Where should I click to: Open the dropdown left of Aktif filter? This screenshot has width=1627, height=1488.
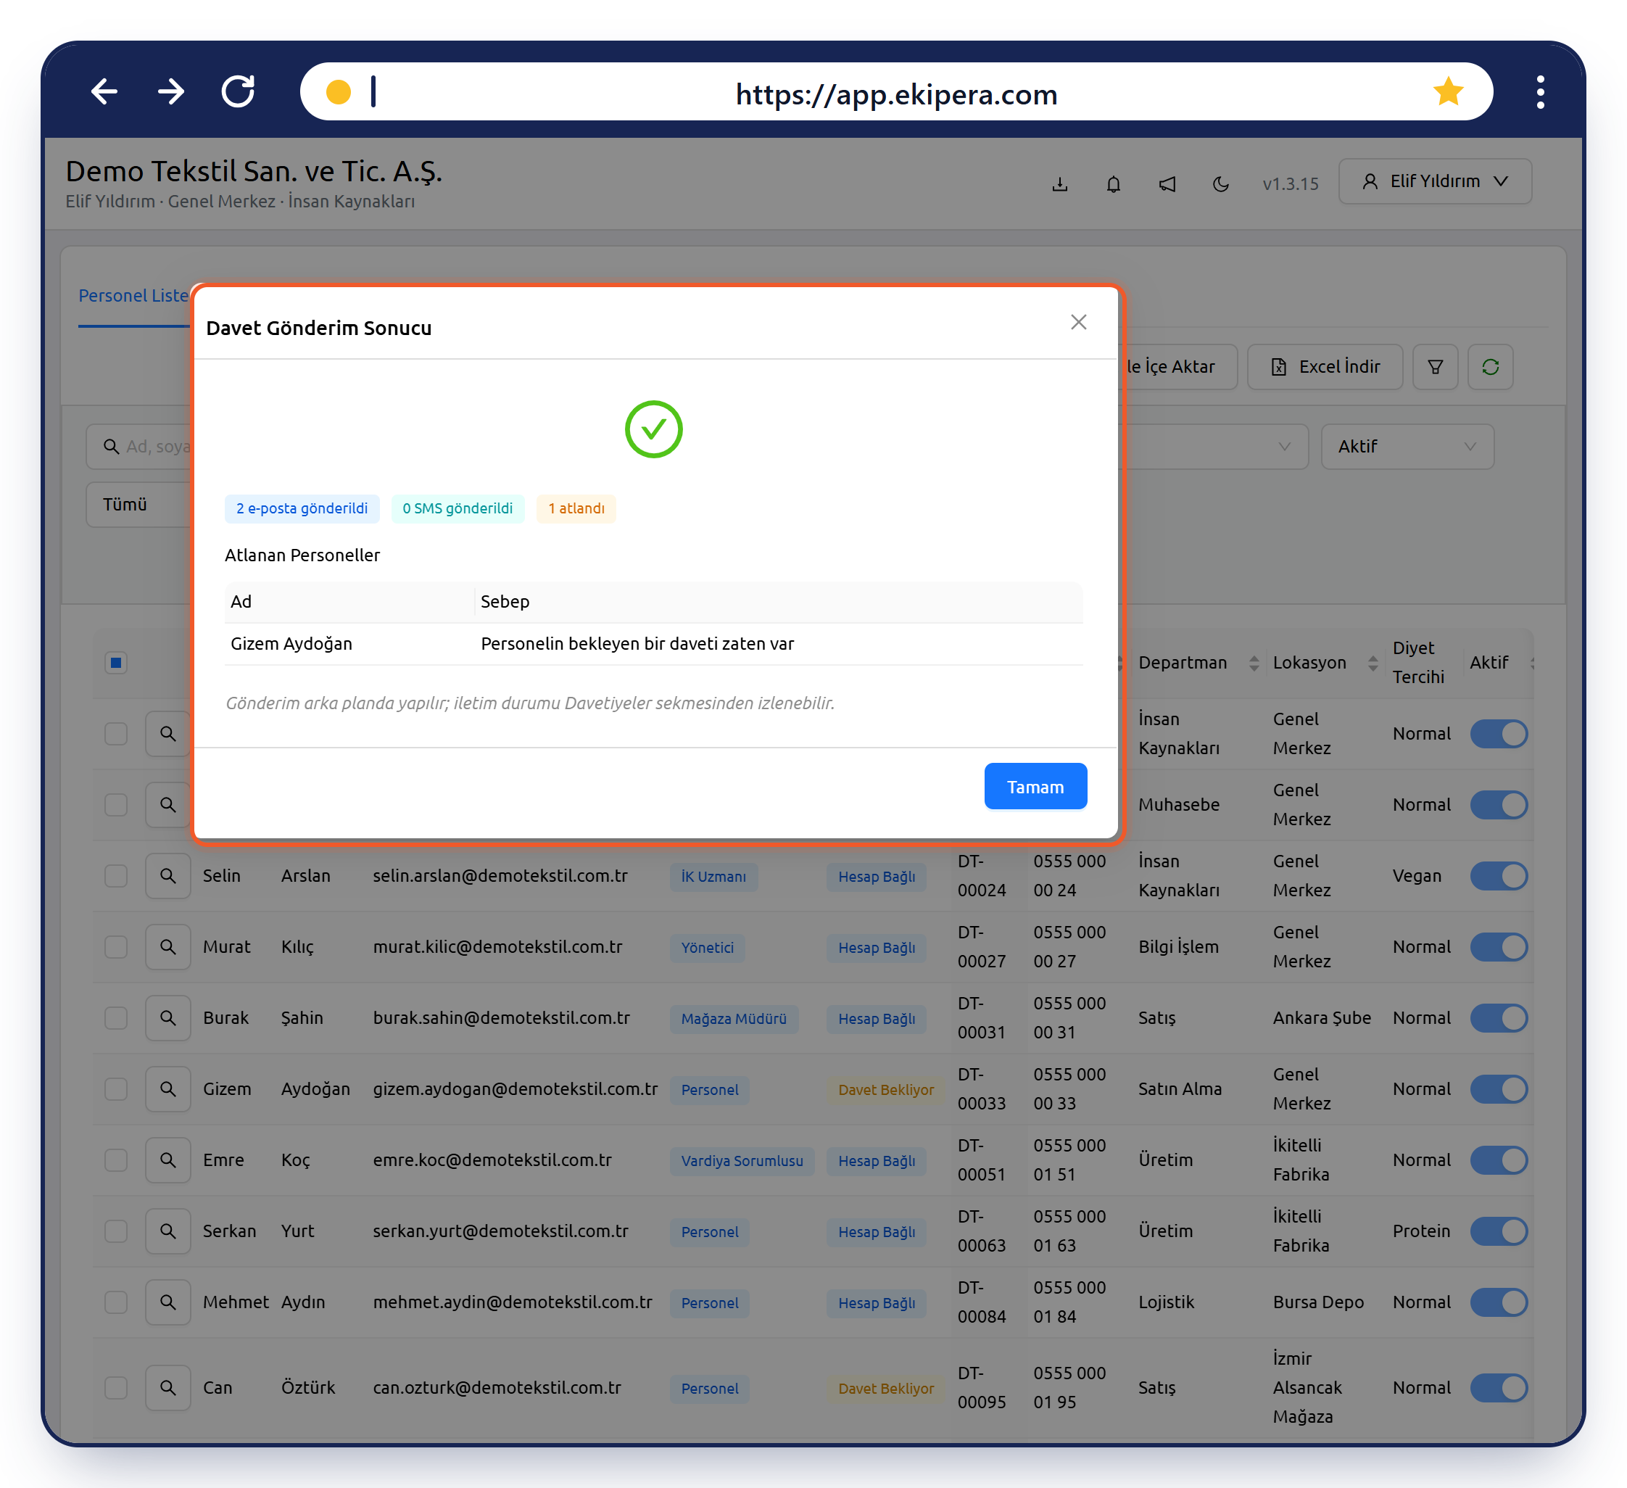1214,446
